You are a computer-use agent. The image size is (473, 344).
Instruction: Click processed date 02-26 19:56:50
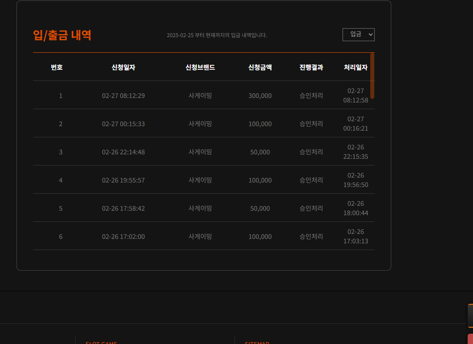click(x=356, y=180)
